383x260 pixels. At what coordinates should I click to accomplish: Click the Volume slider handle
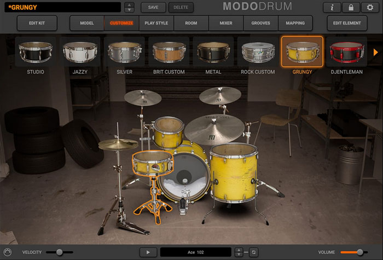359,252
